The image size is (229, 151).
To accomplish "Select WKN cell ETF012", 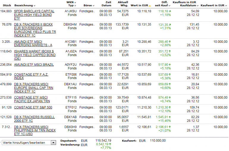I will click(71, 107).
